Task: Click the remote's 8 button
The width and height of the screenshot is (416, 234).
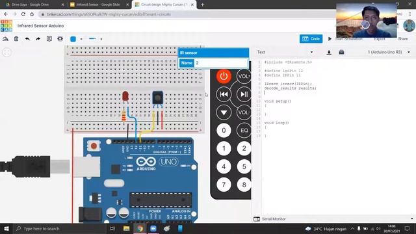Action: [244, 185]
